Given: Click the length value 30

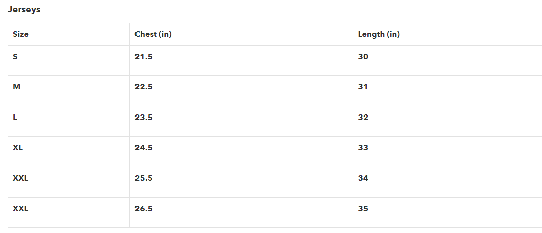Looking at the screenshot, I should click(363, 57).
